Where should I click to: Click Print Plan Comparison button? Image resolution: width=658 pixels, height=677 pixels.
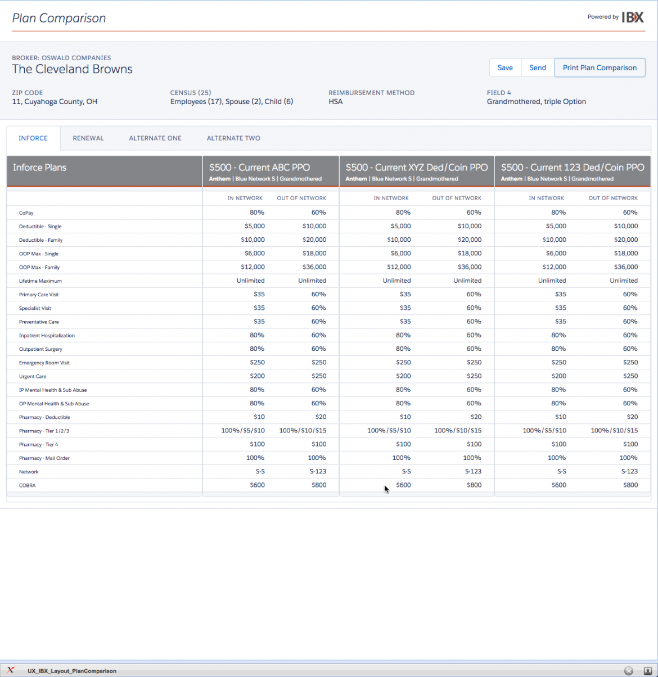click(x=600, y=67)
